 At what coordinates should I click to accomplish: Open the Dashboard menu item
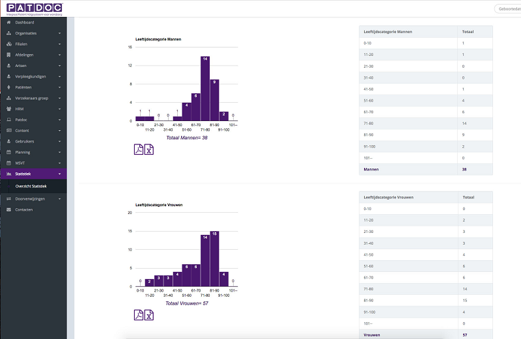tap(33, 22)
